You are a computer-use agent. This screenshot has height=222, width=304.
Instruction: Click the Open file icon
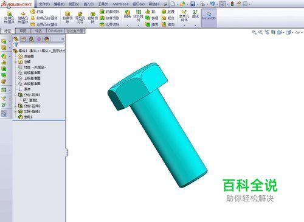coord(182,4)
